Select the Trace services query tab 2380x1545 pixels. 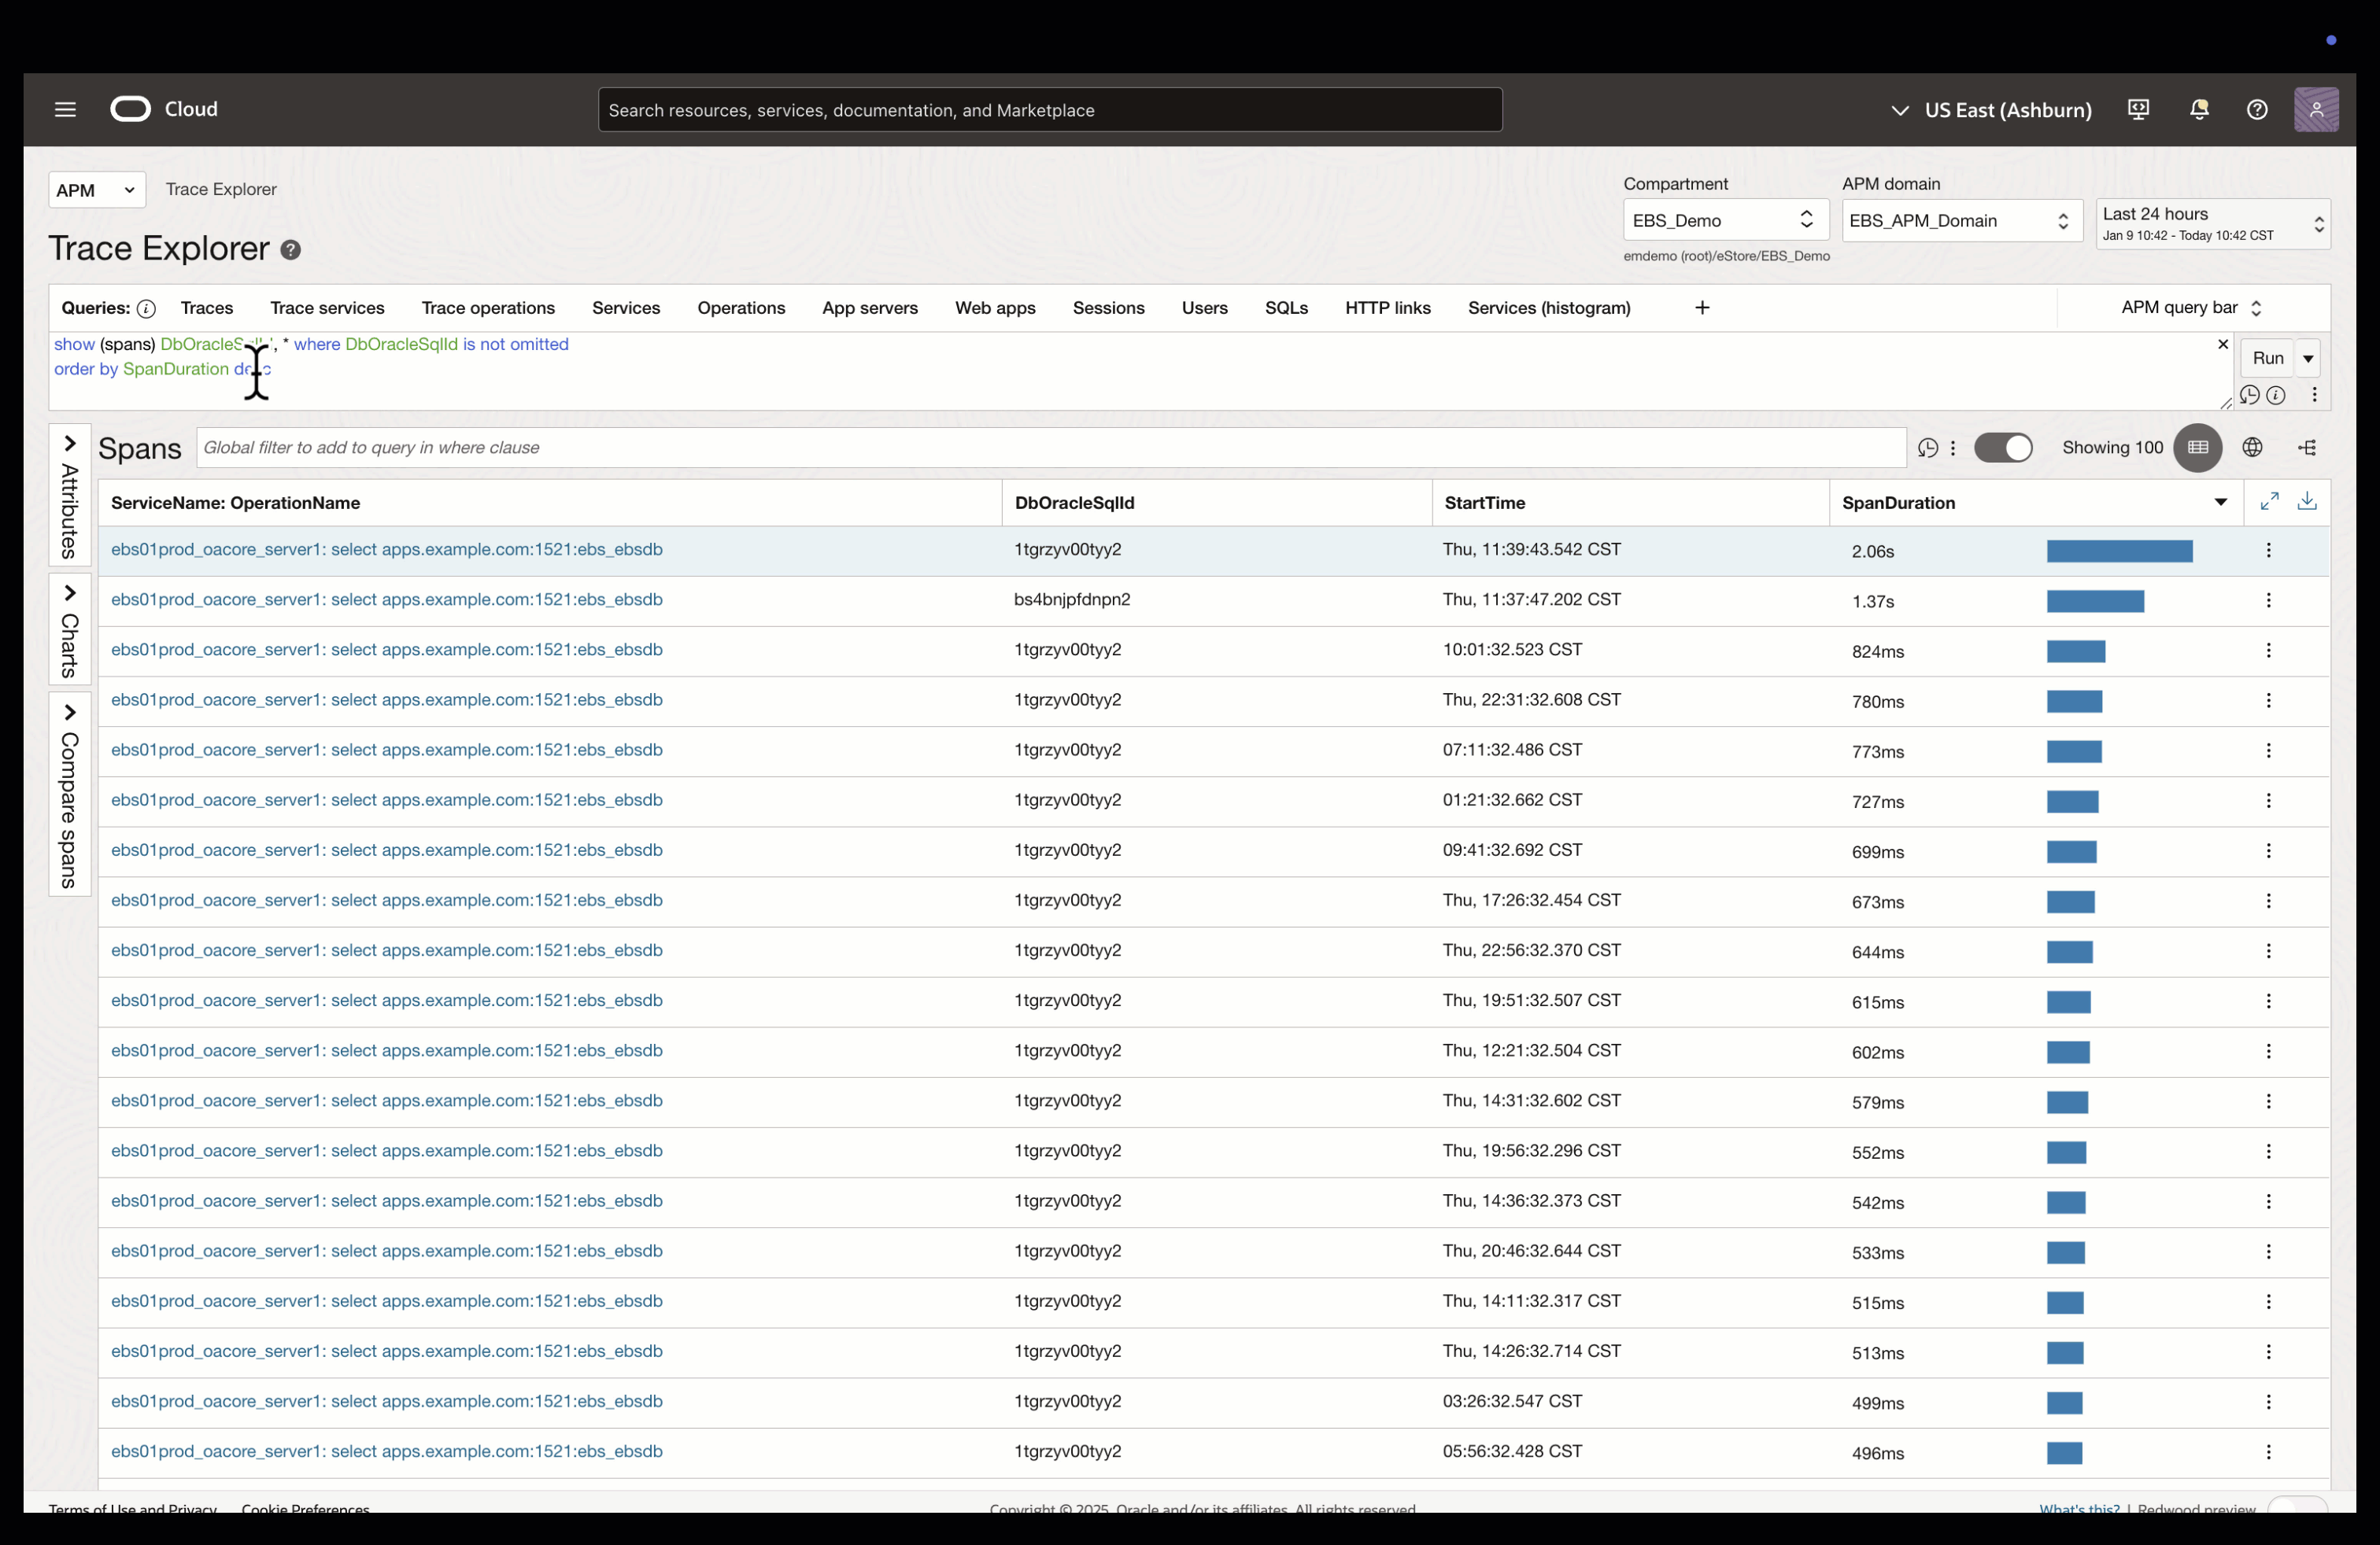(x=327, y=309)
